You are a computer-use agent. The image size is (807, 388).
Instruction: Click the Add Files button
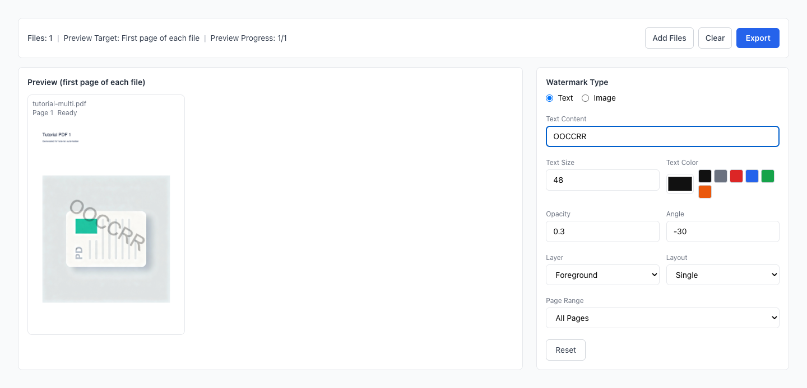click(x=669, y=38)
